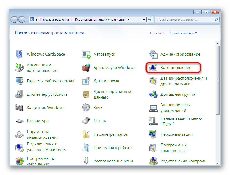Click Все элементы панели управления breadcrumb
The width and height of the screenshot is (230, 175).
click(x=100, y=20)
